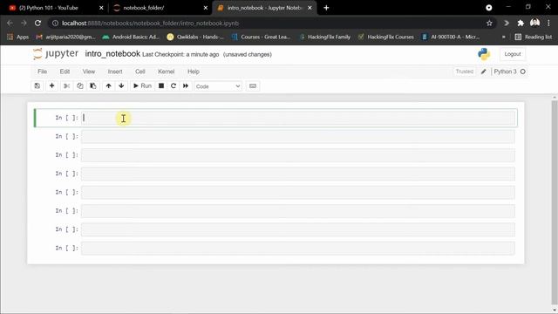Restart the kernel circular arrow icon
Image resolution: width=558 pixels, height=314 pixels.
(x=174, y=85)
